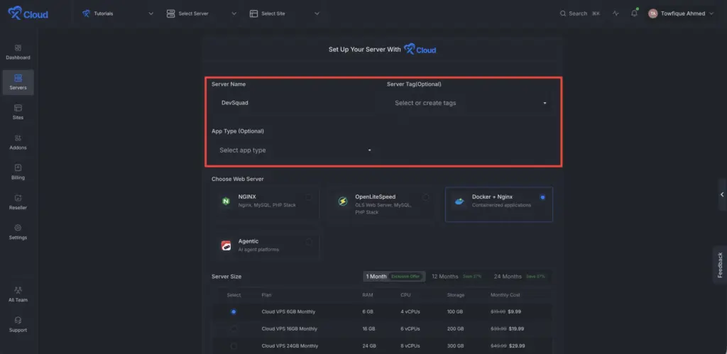
Task: Click the NGINX logo icon
Action: point(226,201)
